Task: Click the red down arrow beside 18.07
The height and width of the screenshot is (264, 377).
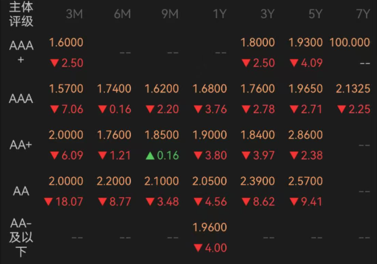Action: tap(48, 202)
